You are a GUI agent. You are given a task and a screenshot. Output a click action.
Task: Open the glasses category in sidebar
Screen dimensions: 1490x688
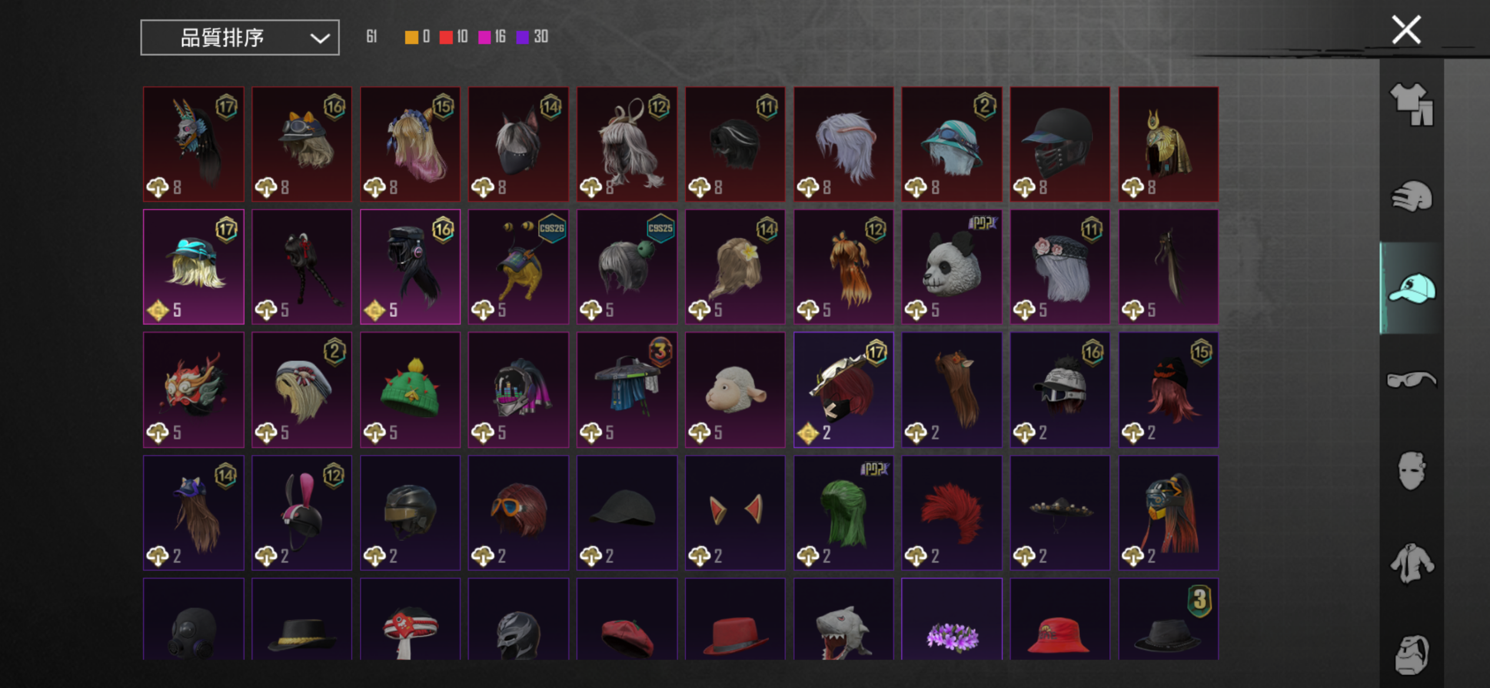(1411, 380)
